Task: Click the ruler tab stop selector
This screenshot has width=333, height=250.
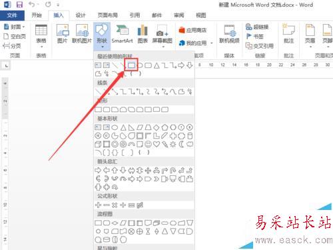Action: coord(6,66)
